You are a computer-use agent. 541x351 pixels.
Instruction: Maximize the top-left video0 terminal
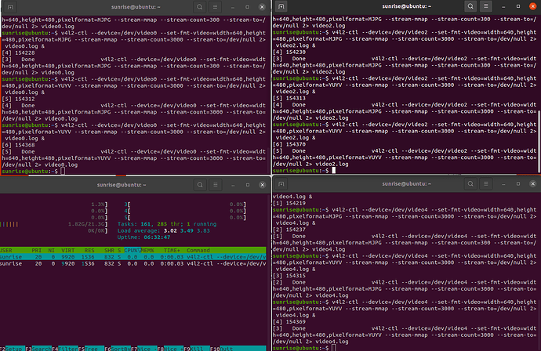click(248, 7)
